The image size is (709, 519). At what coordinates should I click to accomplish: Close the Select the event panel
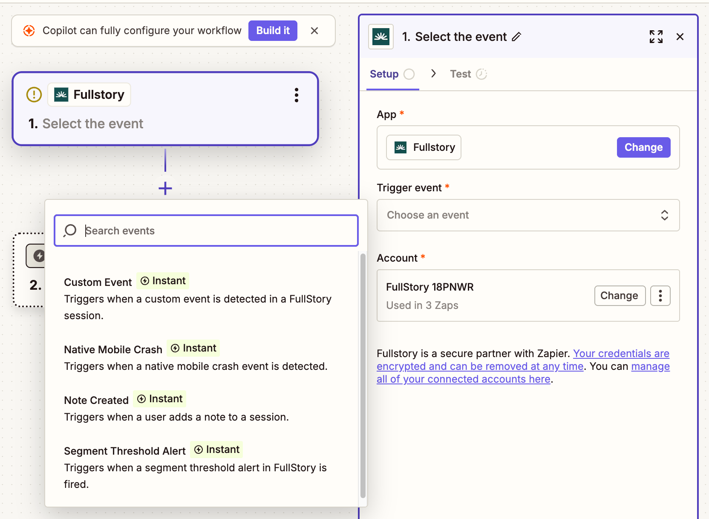(680, 37)
